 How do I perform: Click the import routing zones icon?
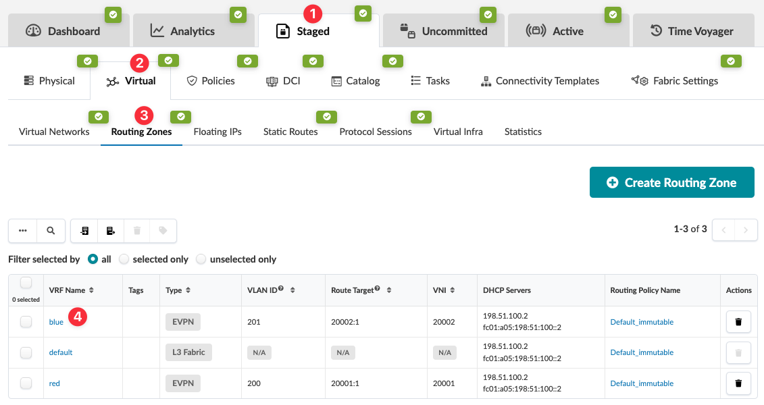(x=84, y=230)
